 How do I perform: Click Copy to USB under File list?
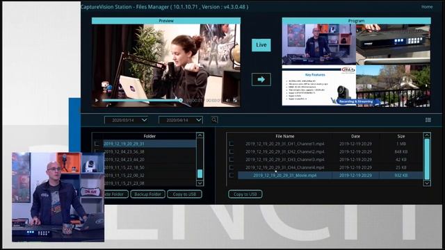(x=245, y=194)
